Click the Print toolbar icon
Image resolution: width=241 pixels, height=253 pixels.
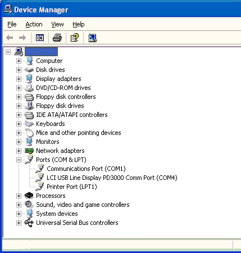[x=57, y=38]
